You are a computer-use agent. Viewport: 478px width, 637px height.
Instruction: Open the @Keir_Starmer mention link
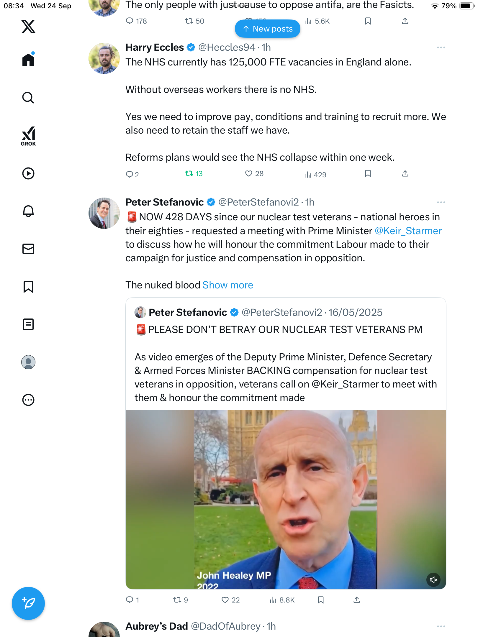coord(408,231)
